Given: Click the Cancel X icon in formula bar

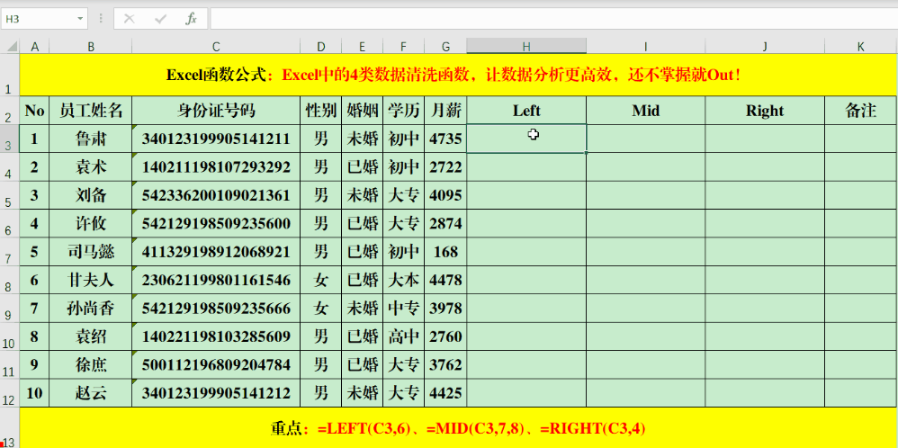Looking at the screenshot, I should 130,19.
